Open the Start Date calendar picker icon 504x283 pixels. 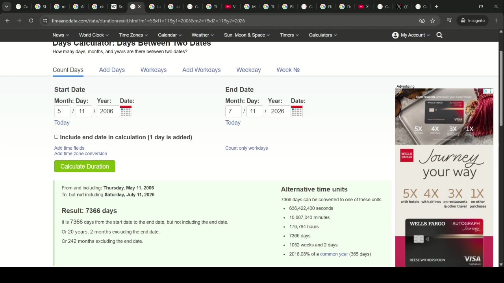126,111
